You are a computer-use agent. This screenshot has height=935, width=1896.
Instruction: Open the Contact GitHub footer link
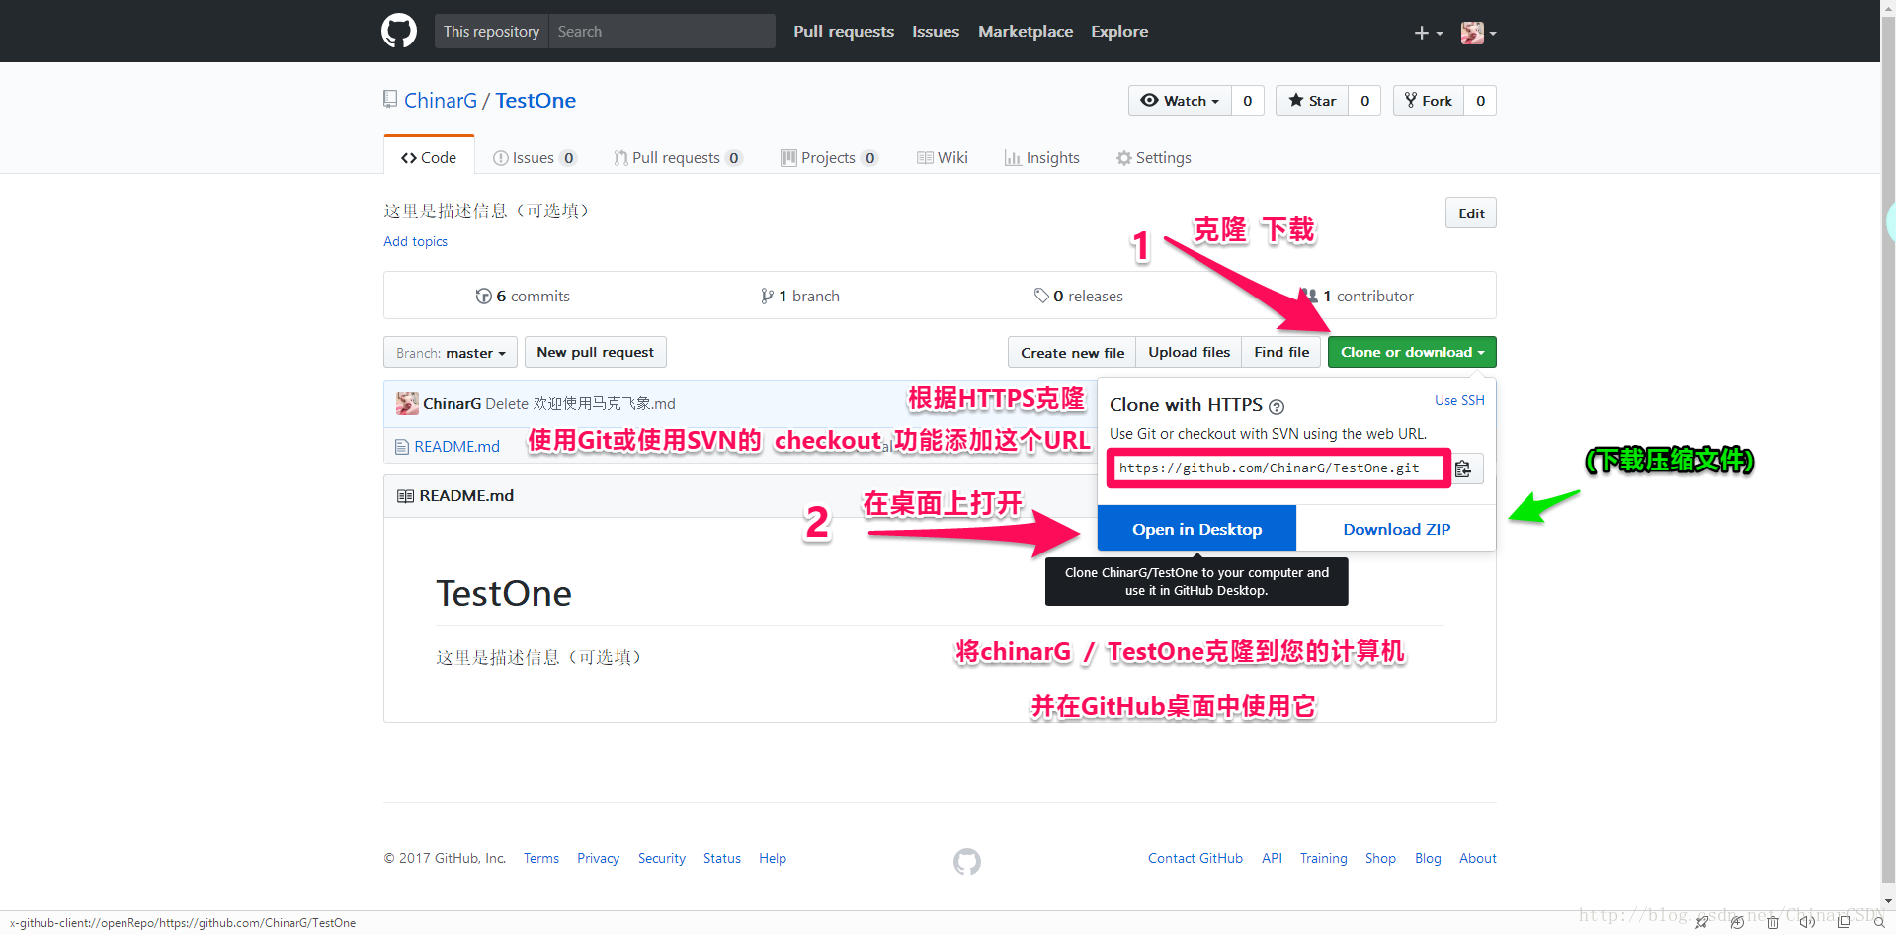point(1195,858)
